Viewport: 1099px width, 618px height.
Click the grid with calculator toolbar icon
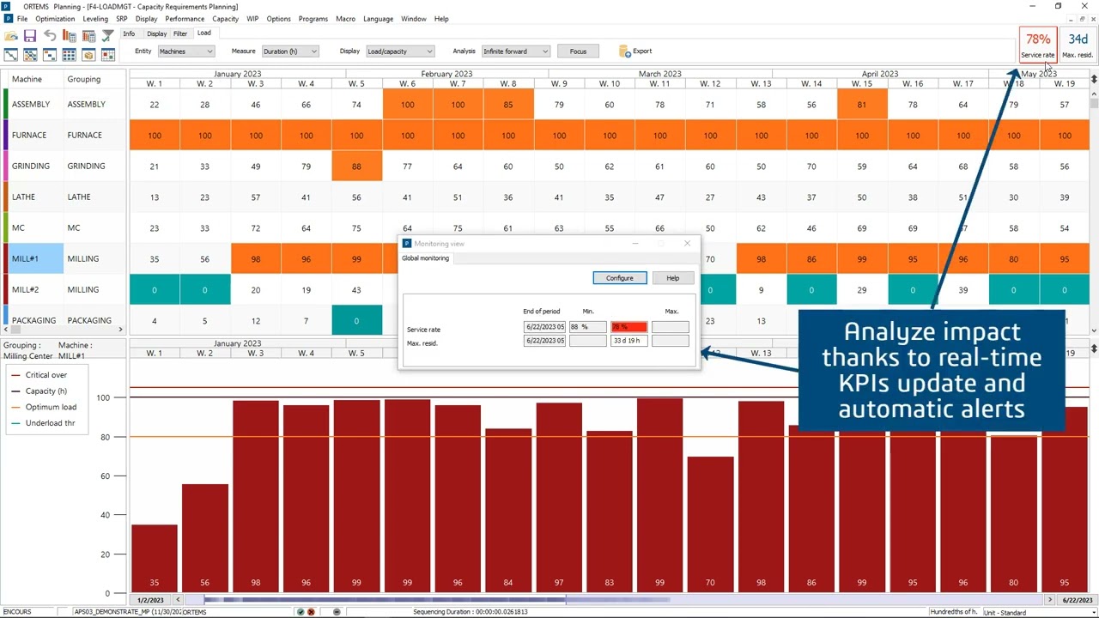pos(88,36)
